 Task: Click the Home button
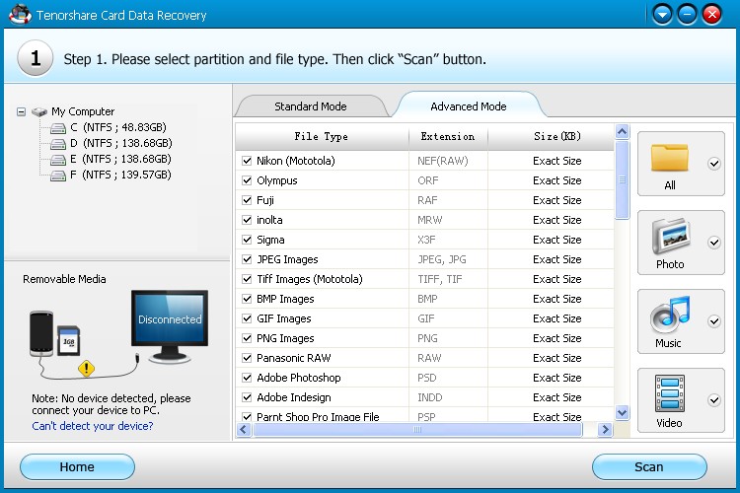tap(77, 467)
